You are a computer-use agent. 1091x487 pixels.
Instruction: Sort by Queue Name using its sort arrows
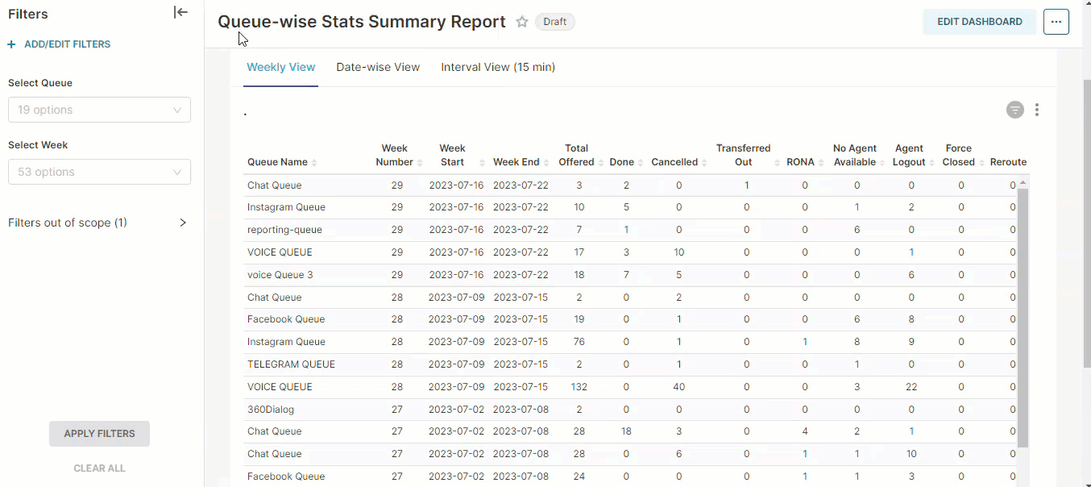coord(314,162)
